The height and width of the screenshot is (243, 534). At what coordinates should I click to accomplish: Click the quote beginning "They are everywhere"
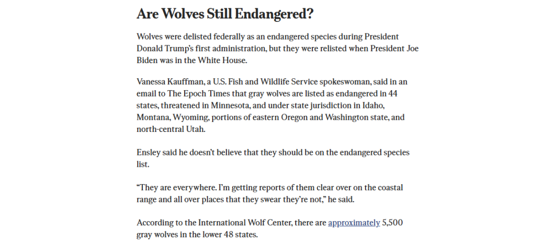[x=270, y=193]
